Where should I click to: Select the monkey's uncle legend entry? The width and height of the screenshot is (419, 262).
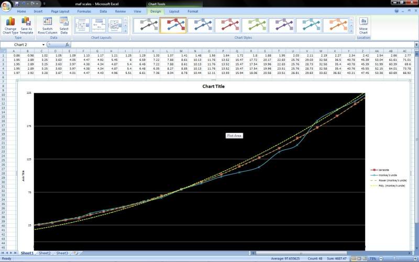click(x=383, y=175)
